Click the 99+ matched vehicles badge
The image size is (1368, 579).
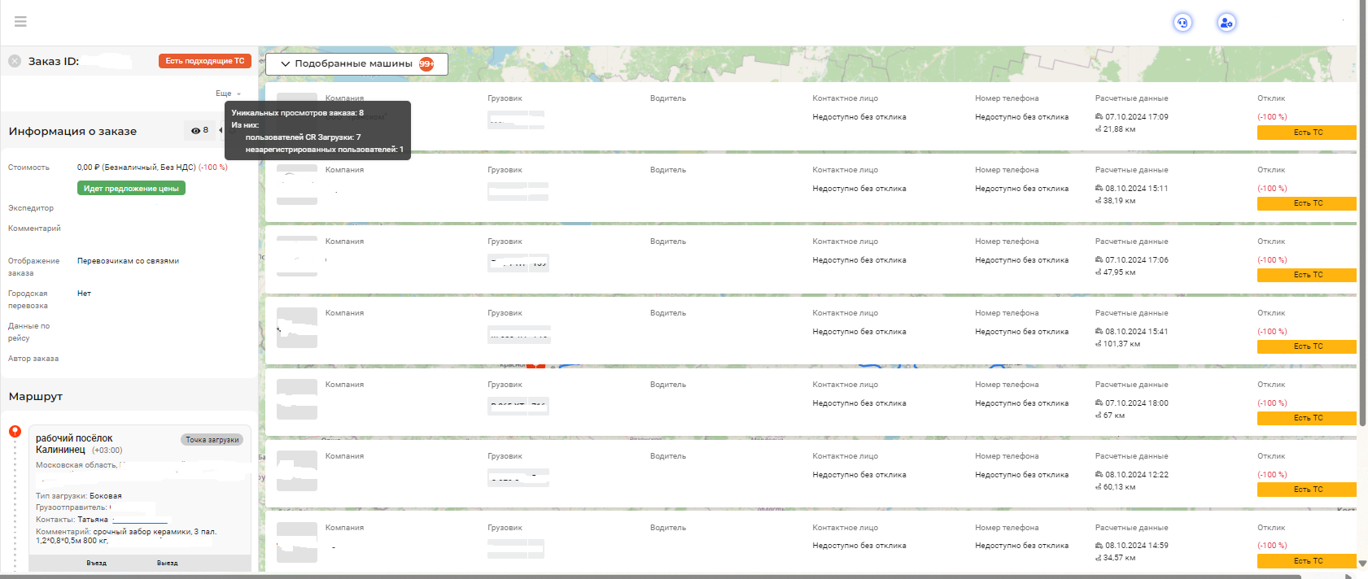click(426, 64)
